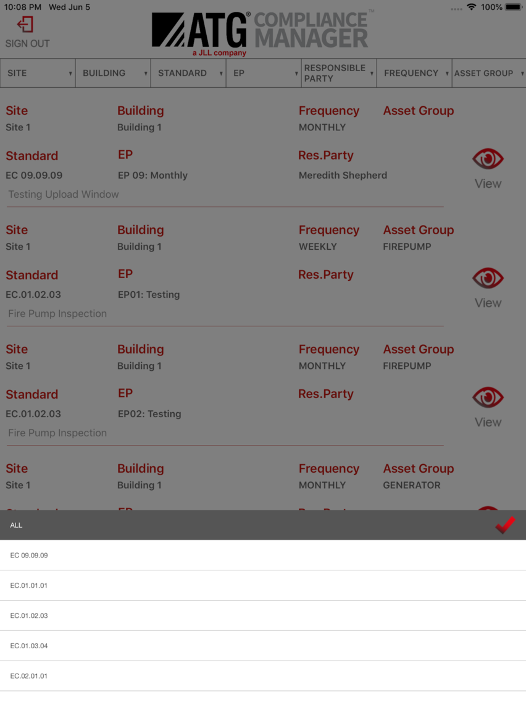Open the eye icon for Testing Upload Window

pos(488,159)
